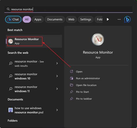This screenshot has height=128, width=137.
Task: Click the Open launch icon
Action: 71,71
